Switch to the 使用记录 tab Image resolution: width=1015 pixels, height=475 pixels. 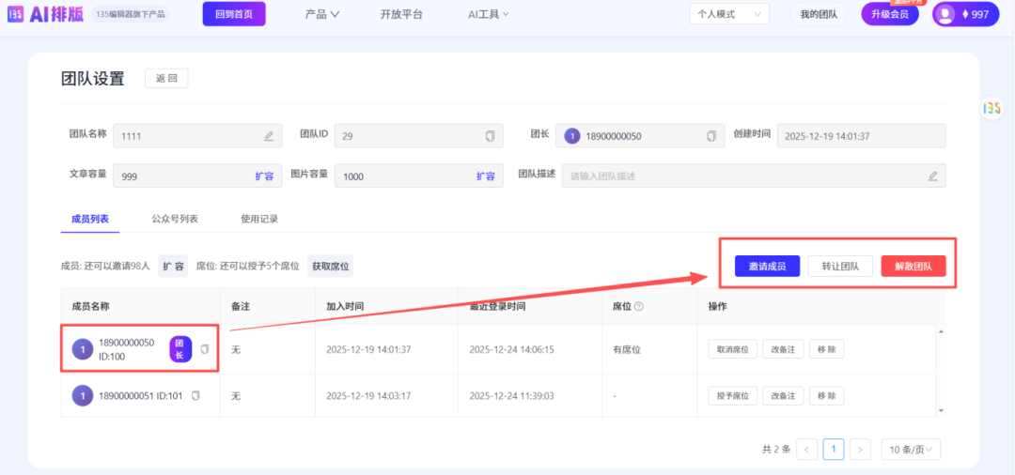(259, 219)
